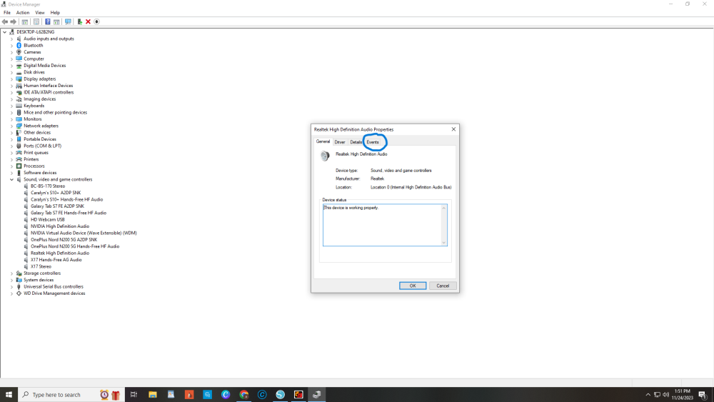Open the View menu
Image resolution: width=714 pixels, height=402 pixels.
40,13
